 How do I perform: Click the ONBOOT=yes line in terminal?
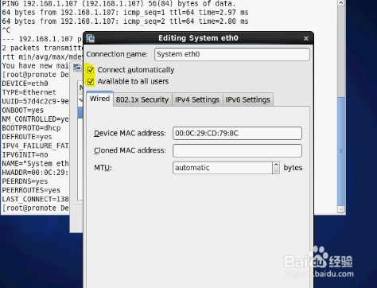pyautogui.click(x=23, y=111)
